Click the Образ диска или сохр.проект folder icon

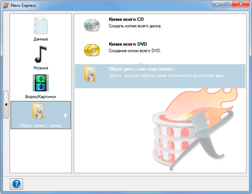coord(90,74)
